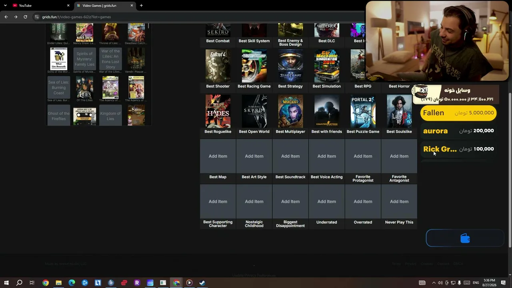Screen dimensions: 512x288
Task: Add an item to Best Voice Acting
Action: point(326,156)
